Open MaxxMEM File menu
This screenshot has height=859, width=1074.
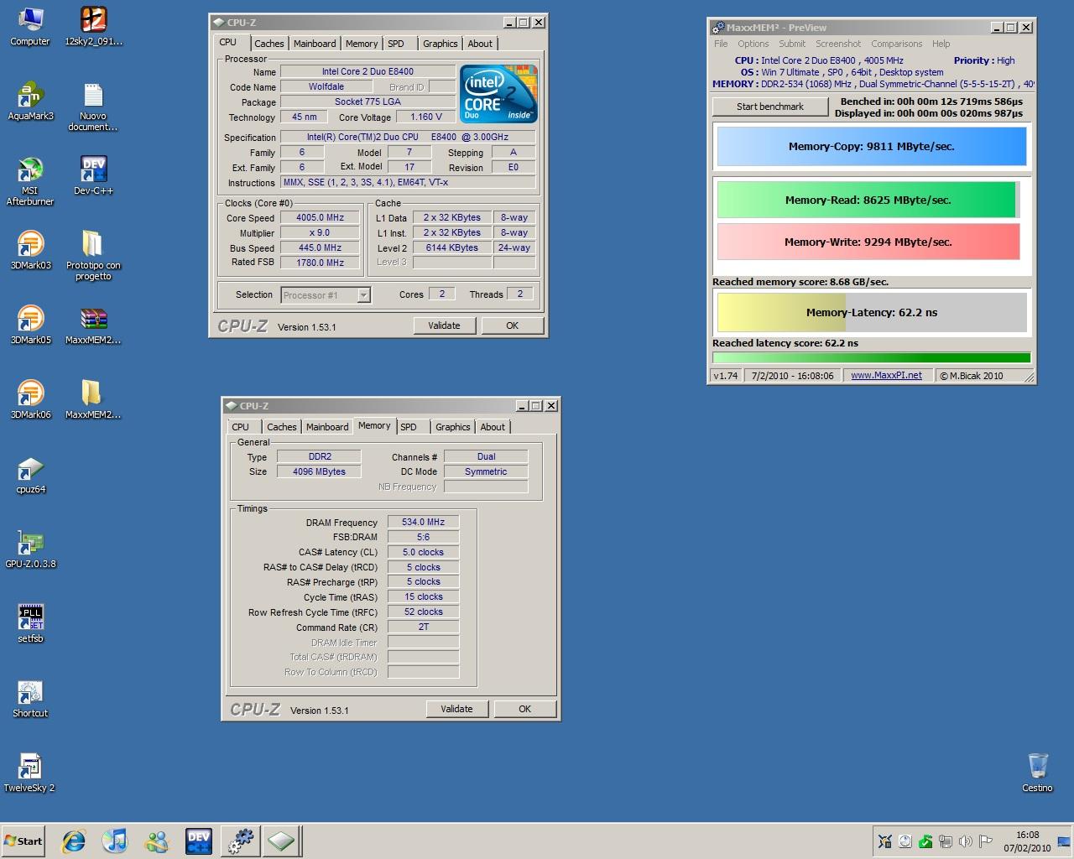pos(721,44)
